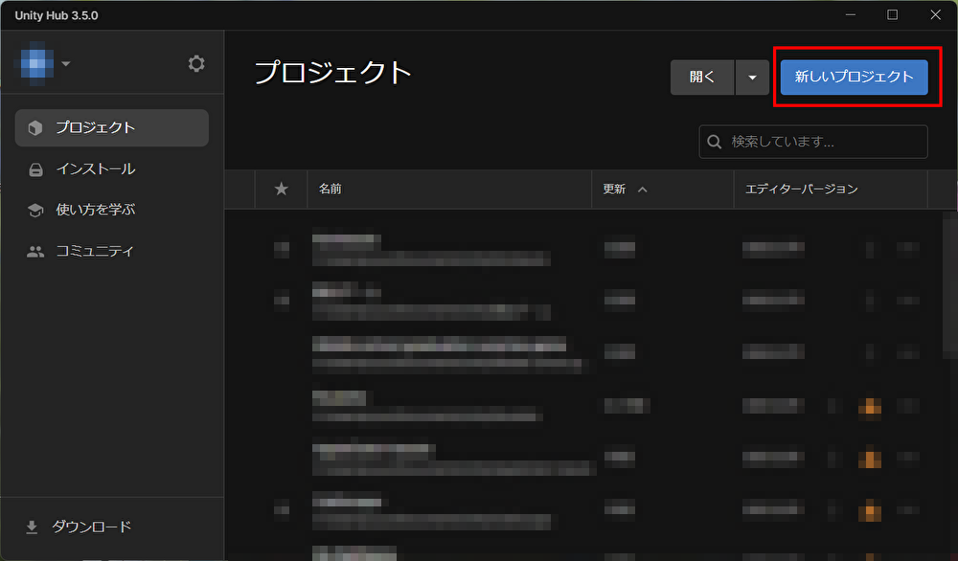The image size is (958, 561).
Task: Toggle the 更新 sort direction arrow
Action: tap(642, 190)
